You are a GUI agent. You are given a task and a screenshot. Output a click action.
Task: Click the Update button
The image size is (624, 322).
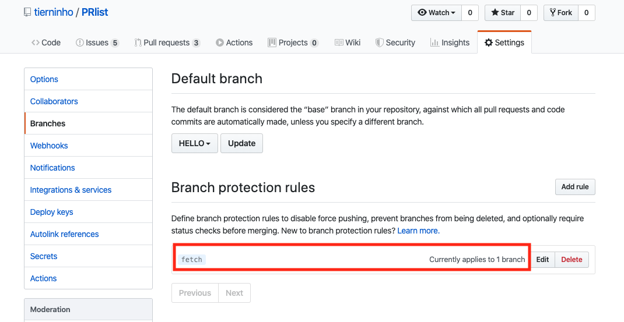click(x=241, y=143)
